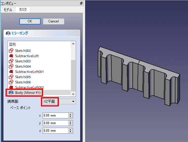
Task: Select the Sketch002 sketch icon
Action: pyautogui.click(x=11, y=50)
